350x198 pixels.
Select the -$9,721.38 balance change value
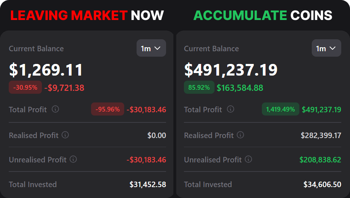click(64, 88)
